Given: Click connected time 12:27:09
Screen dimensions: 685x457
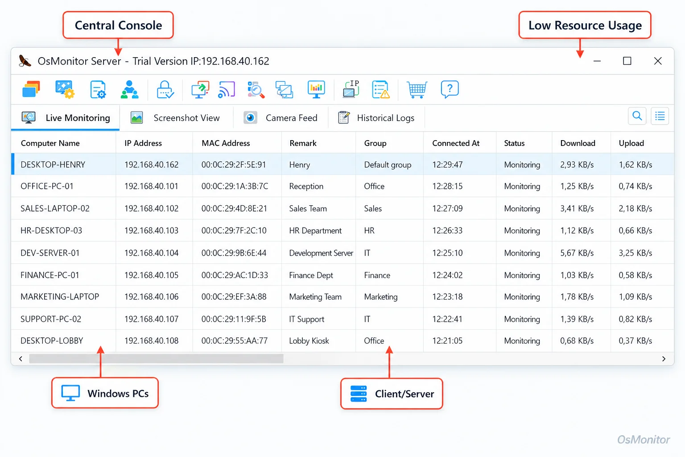Looking at the screenshot, I should pyautogui.click(x=447, y=208).
